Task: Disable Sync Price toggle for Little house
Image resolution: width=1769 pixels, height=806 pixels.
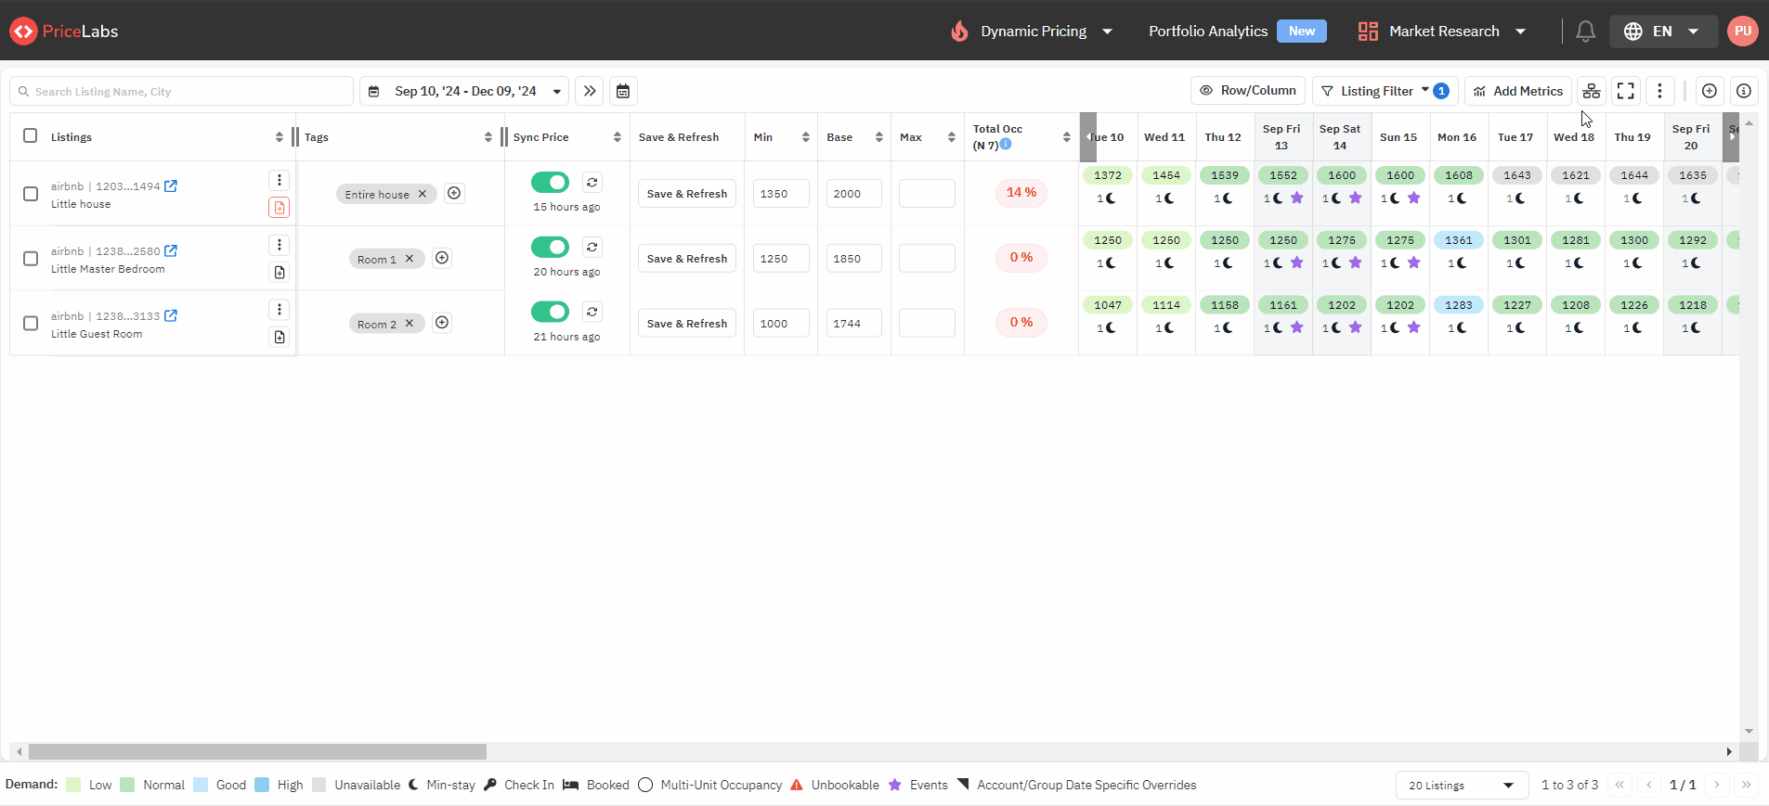Action: [550, 182]
